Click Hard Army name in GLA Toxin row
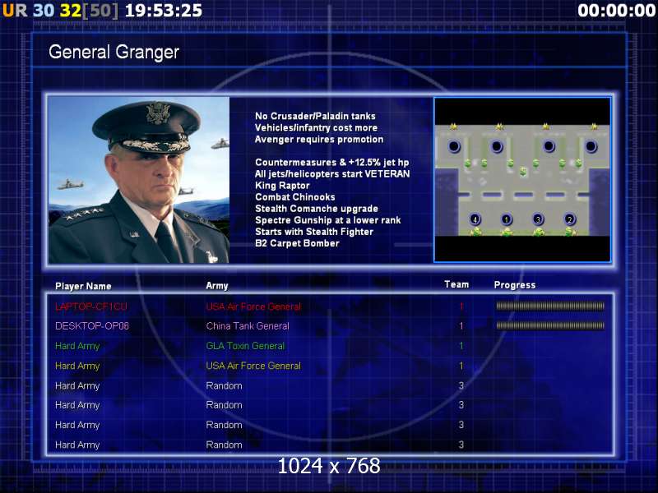This screenshot has width=658, height=493. point(77,346)
